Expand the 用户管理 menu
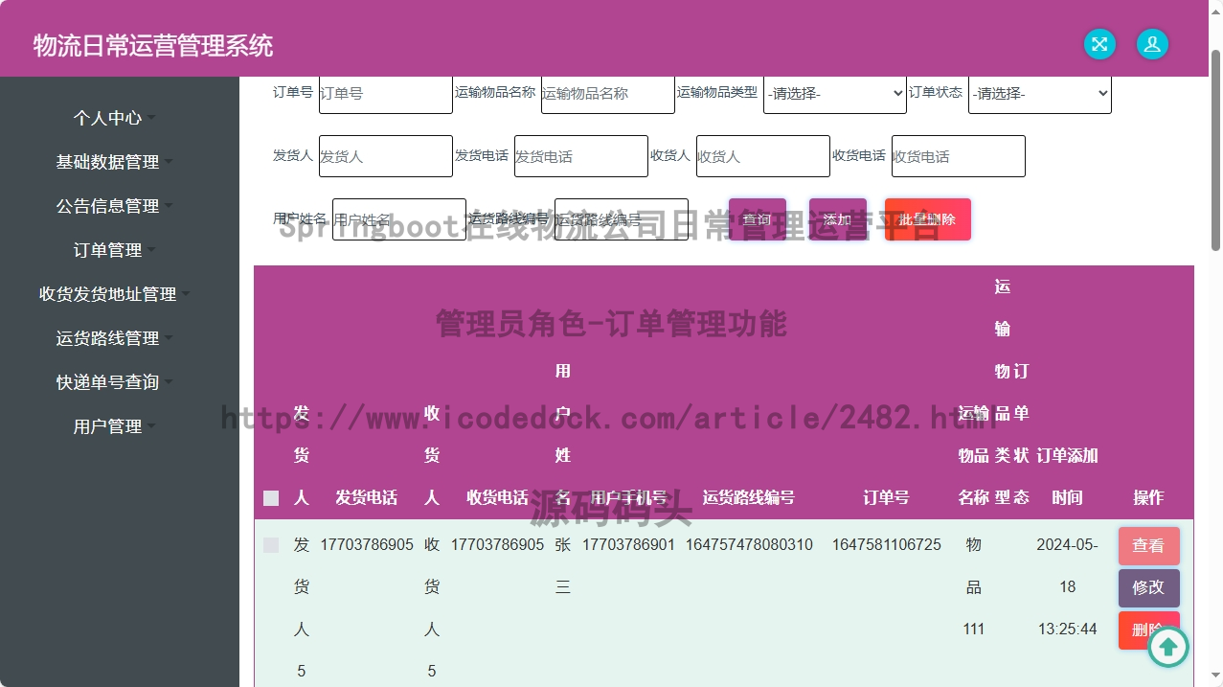The height and width of the screenshot is (687, 1223). (x=114, y=426)
